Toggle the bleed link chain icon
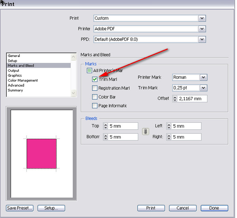 click(x=145, y=131)
